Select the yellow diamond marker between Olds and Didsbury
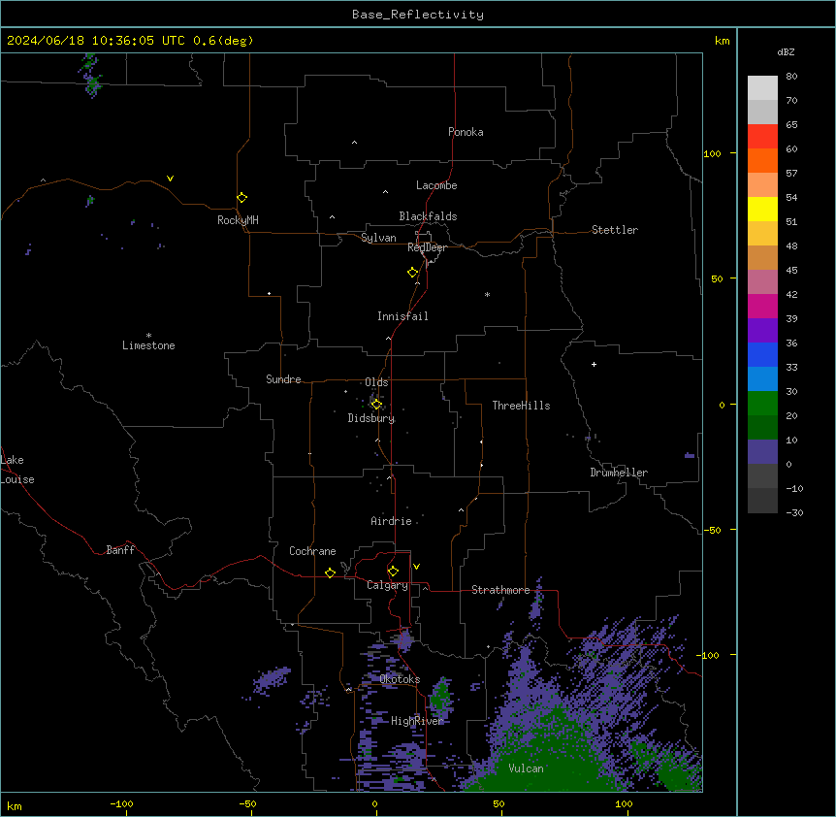This screenshot has height=817, width=836. pos(376,404)
